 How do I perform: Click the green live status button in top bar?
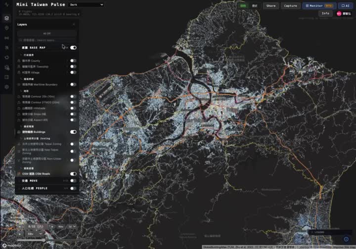click(x=243, y=6)
